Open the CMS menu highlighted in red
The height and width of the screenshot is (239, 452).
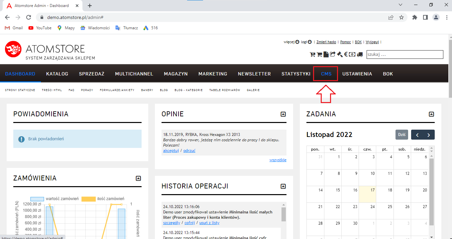[x=325, y=74]
